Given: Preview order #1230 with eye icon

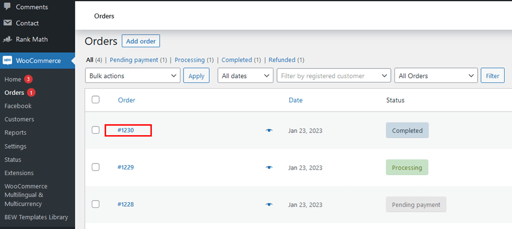Looking at the screenshot, I should coord(269,130).
